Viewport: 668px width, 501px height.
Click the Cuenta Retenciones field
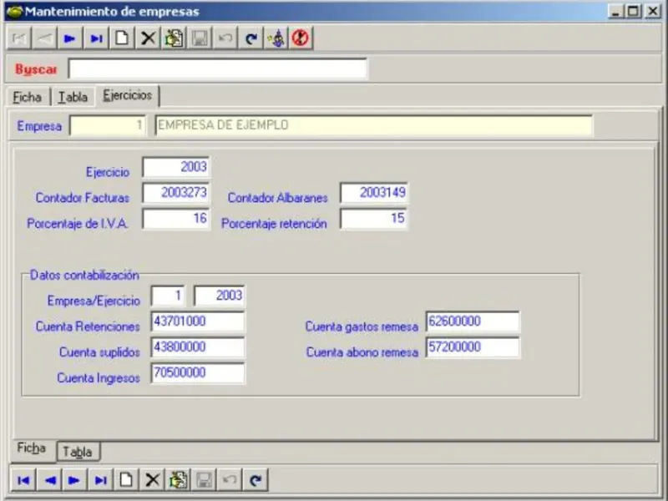pos(198,321)
